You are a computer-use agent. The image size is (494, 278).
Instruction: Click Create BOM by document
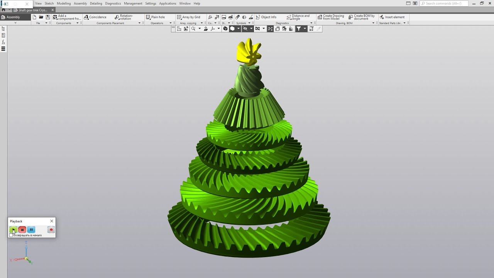pyautogui.click(x=362, y=17)
